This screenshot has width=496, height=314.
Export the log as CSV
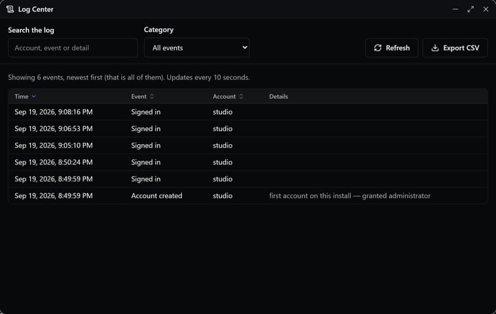click(x=455, y=48)
